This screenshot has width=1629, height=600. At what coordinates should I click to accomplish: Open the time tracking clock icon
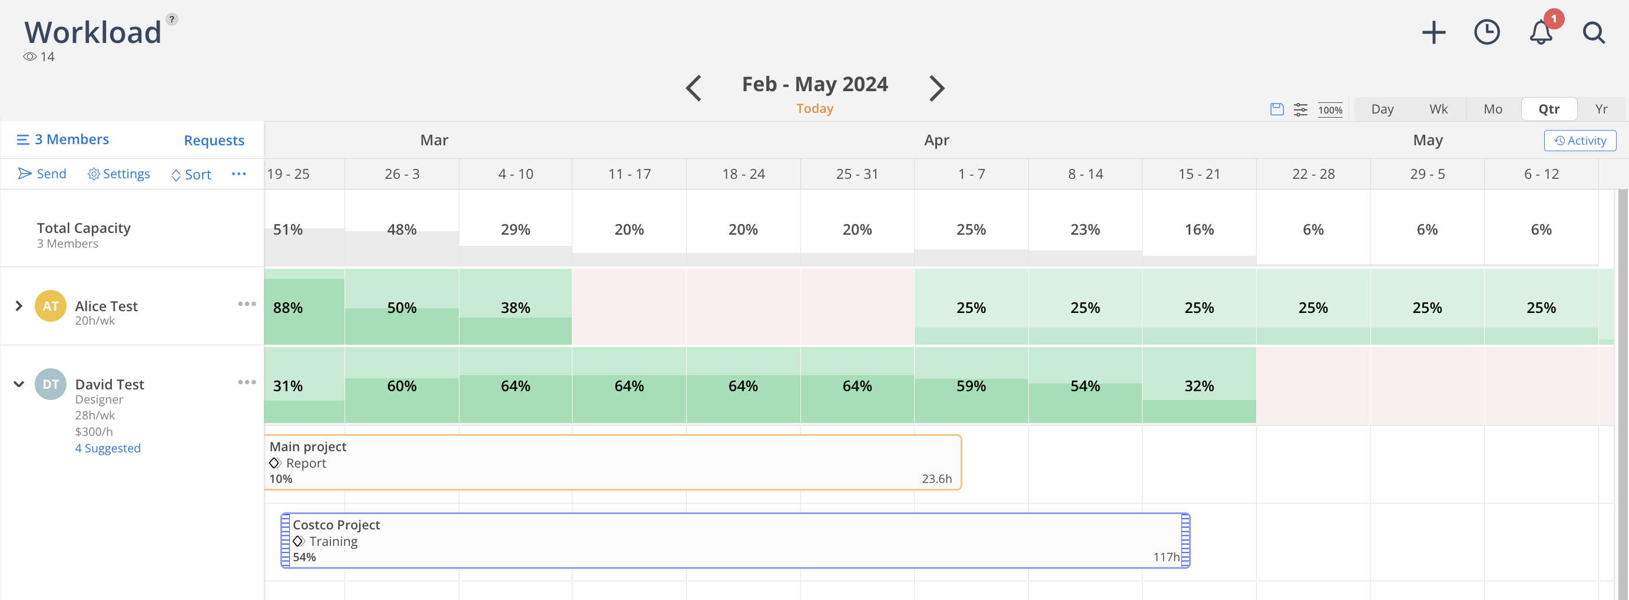pyautogui.click(x=1487, y=32)
